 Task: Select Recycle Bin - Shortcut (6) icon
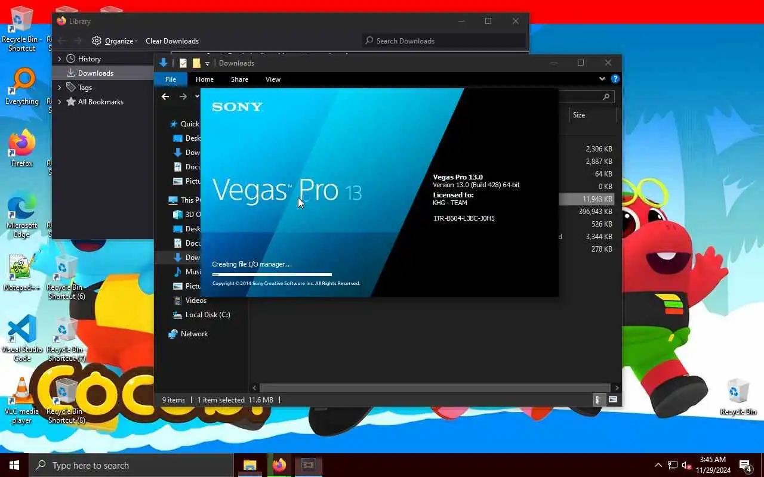[x=66, y=277]
